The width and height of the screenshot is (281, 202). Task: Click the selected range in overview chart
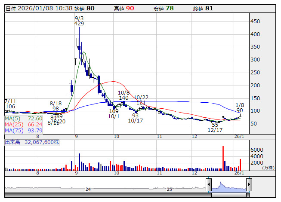coord(229,186)
